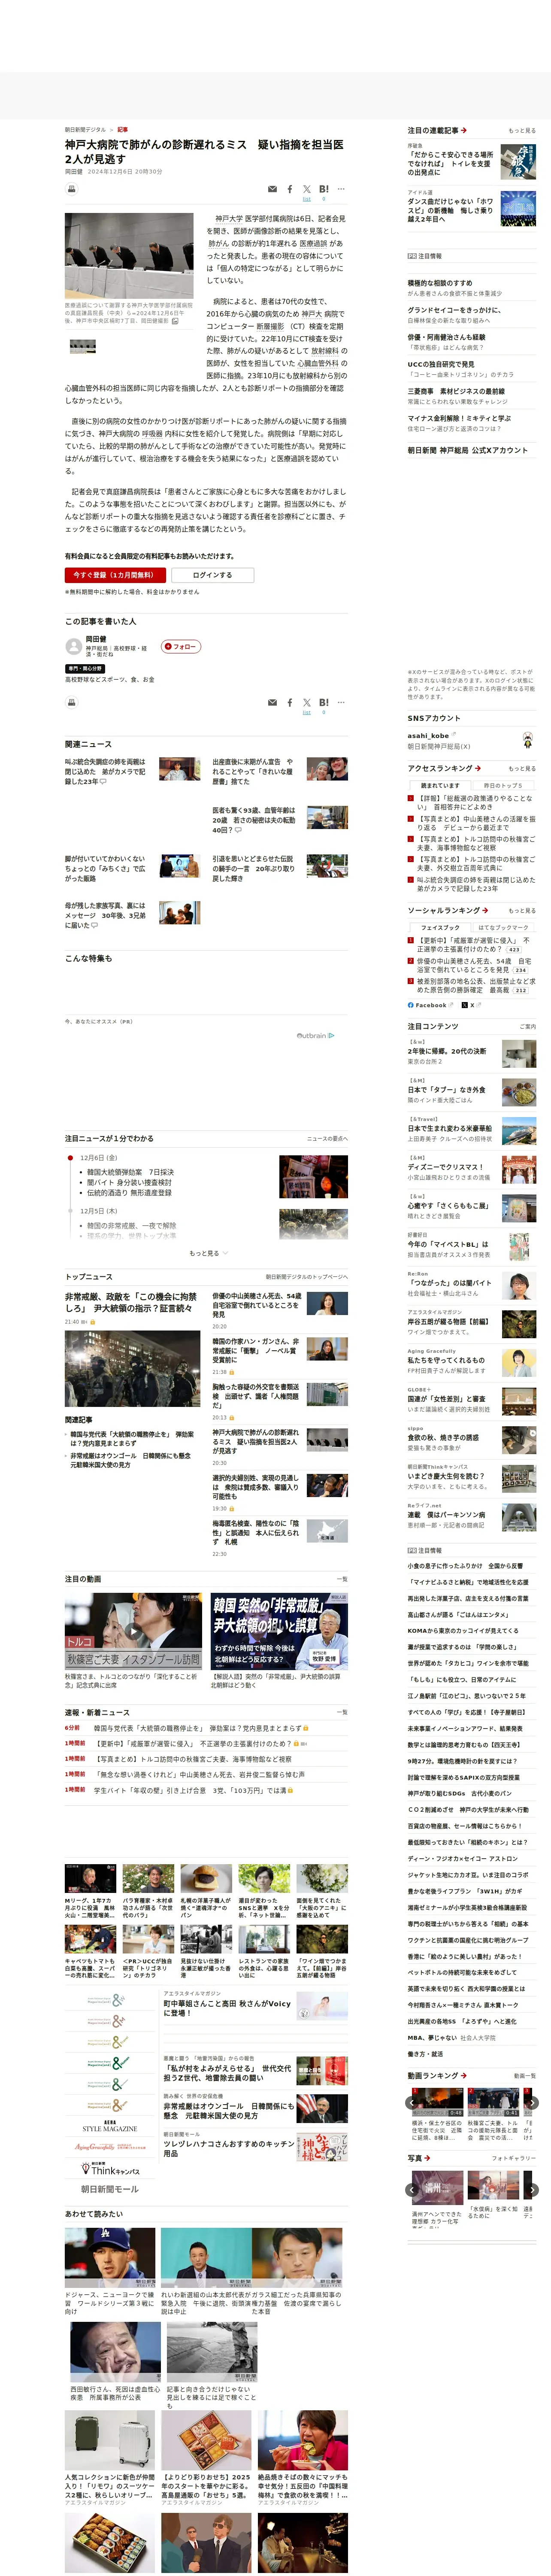The height and width of the screenshot is (2576, 551).
Task: Open Facebook link icon under social ranking
Action: (430, 1005)
